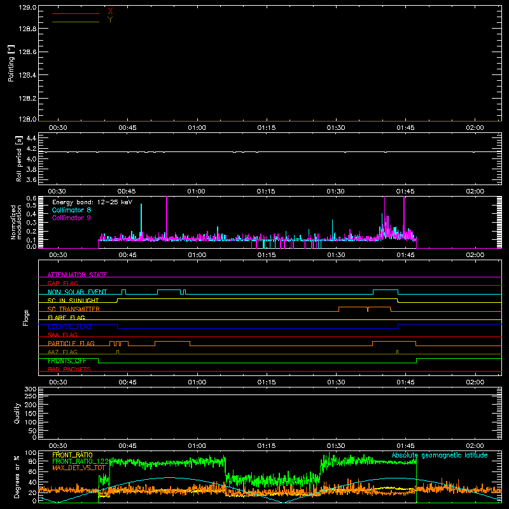
Task: Select the red X legend label
Action: point(110,11)
